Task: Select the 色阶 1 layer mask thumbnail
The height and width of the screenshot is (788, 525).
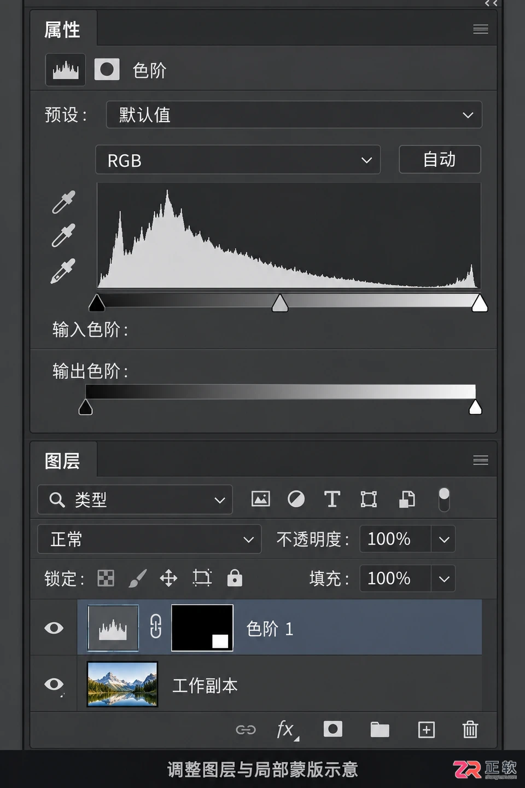Action: pos(202,628)
